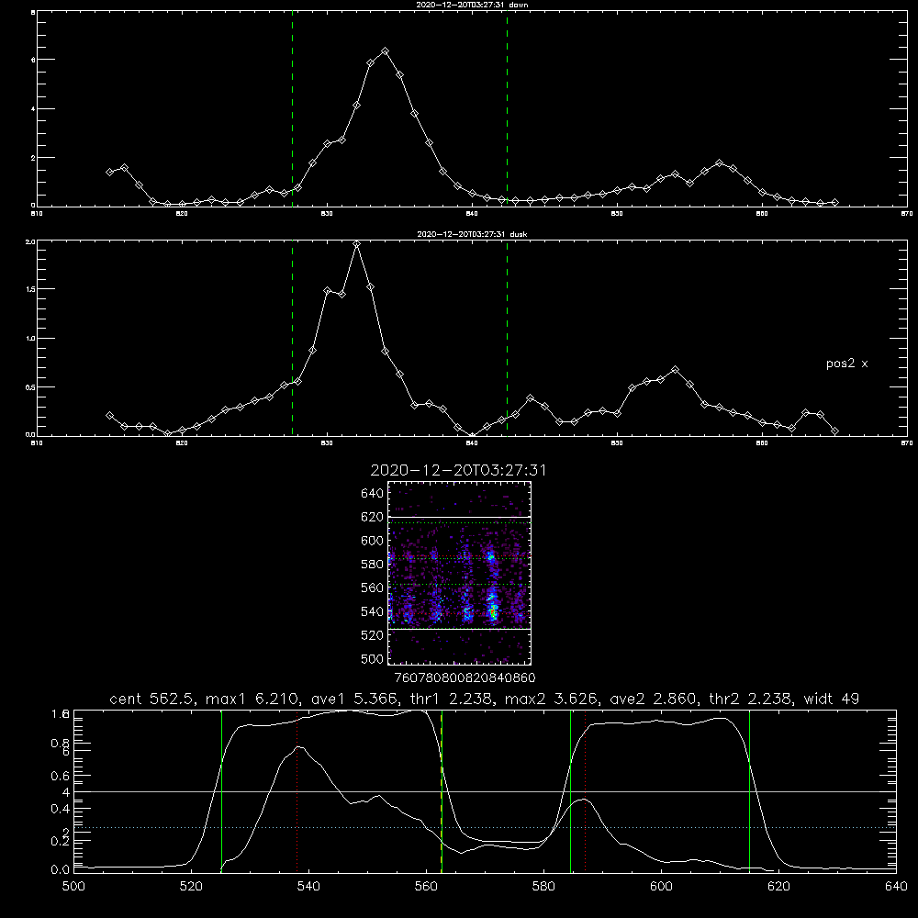The height and width of the screenshot is (918, 918).
Task: Click the 'max1 6.210' value in the stats line
Action: click(x=252, y=699)
